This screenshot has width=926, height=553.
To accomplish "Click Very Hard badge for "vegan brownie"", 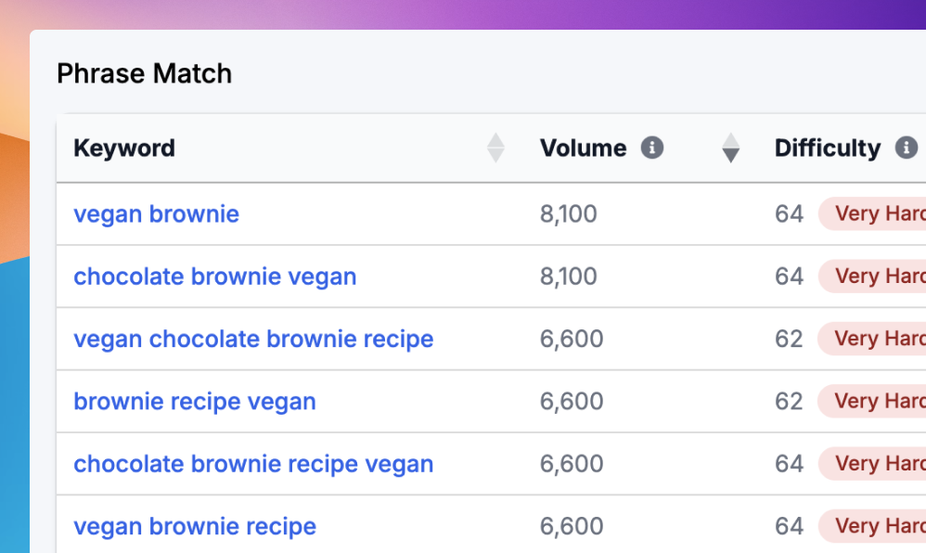I will click(877, 214).
